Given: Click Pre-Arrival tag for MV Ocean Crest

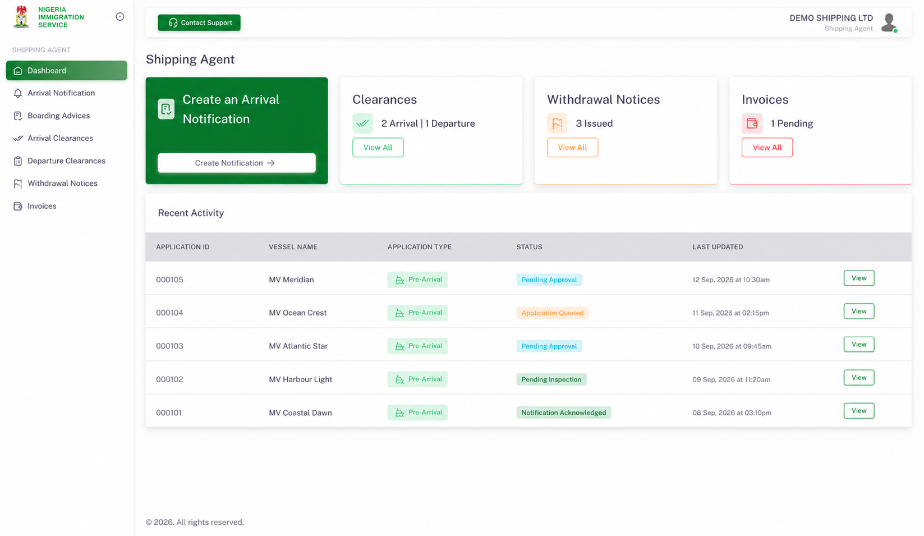Looking at the screenshot, I should pyautogui.click(x=417, y=313).
